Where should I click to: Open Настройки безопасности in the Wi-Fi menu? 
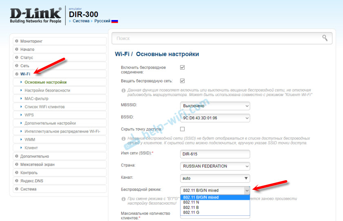pos(47,90)
